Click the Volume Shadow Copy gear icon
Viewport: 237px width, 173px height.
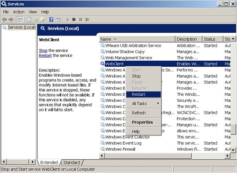(102, 52)
